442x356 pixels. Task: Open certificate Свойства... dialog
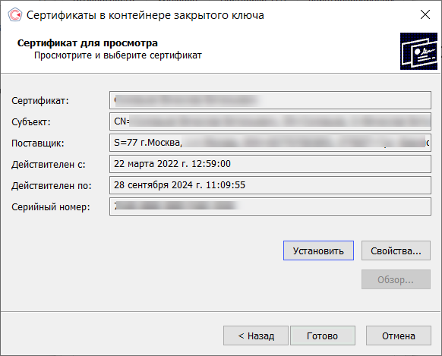[x=396, y=250]
